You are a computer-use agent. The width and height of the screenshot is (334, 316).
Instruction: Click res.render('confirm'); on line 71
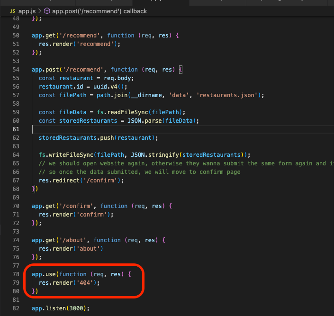[x=76, y=214]
